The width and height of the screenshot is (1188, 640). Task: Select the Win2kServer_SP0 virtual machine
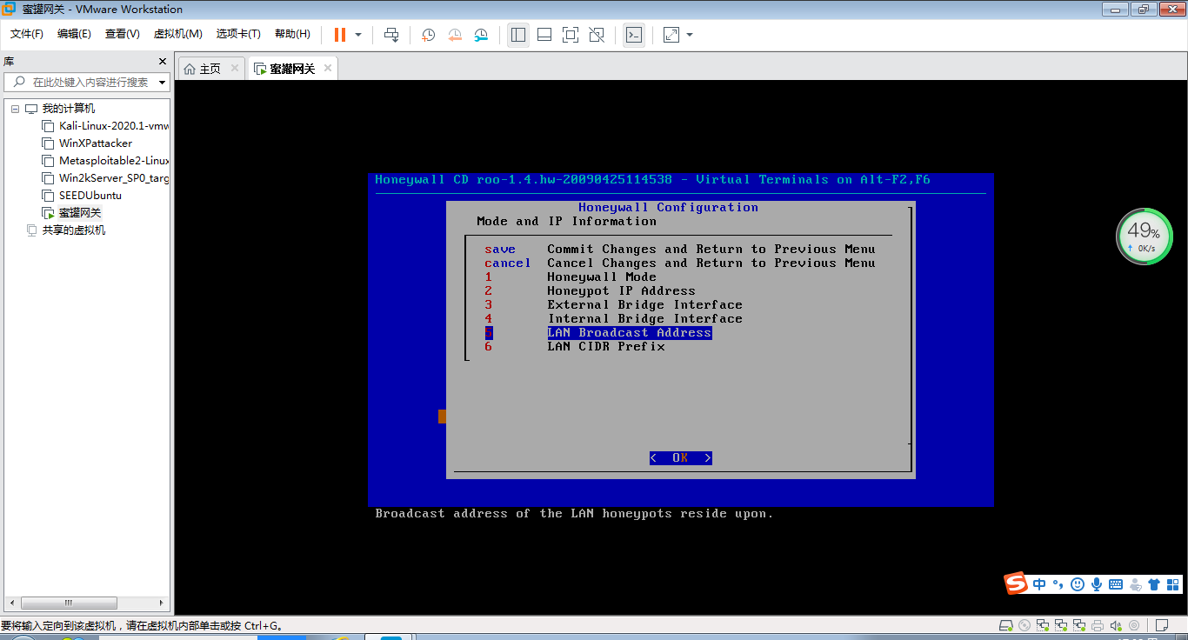[x=113, y=178]
